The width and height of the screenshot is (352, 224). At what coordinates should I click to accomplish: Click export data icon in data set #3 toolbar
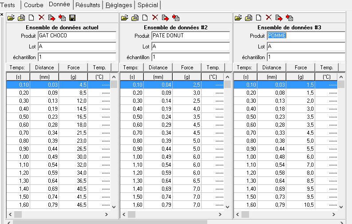[x=279, y=18]
